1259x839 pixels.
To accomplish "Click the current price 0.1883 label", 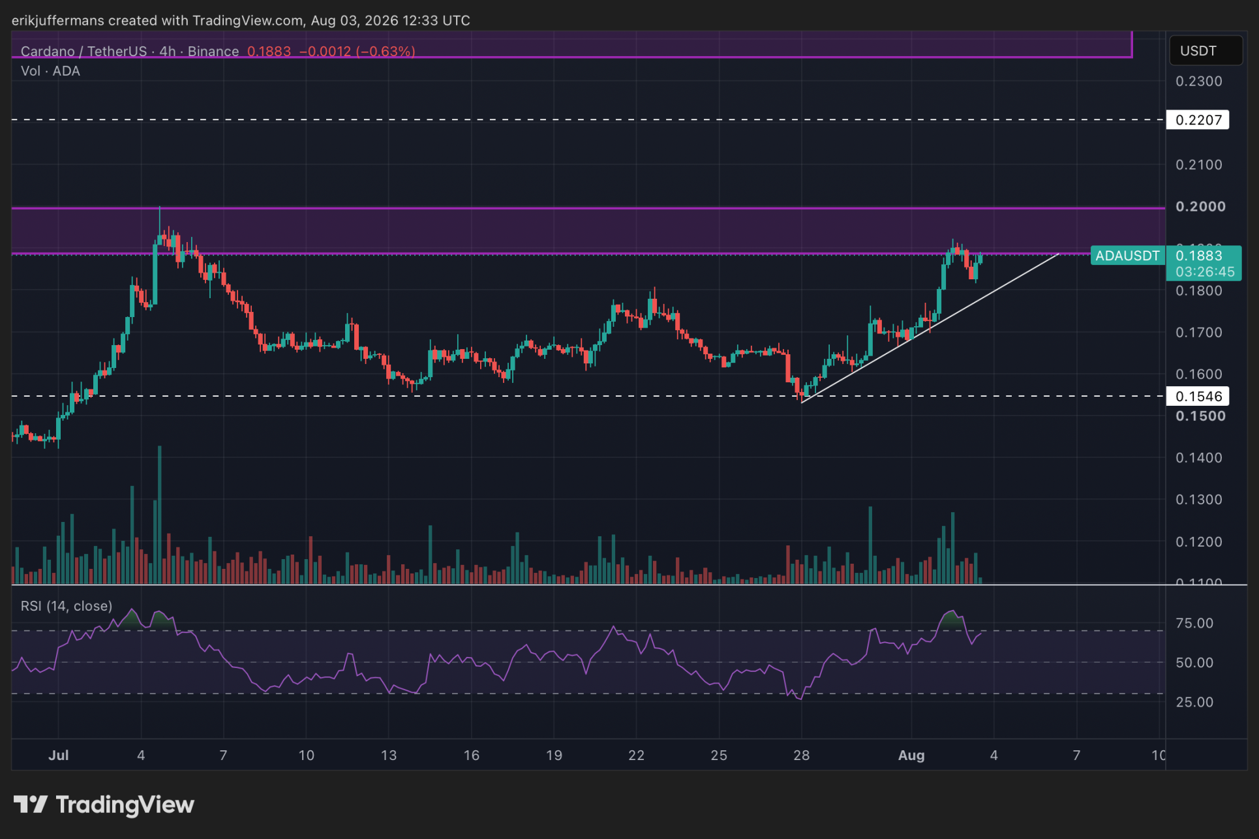I will tap(1198, 256).
